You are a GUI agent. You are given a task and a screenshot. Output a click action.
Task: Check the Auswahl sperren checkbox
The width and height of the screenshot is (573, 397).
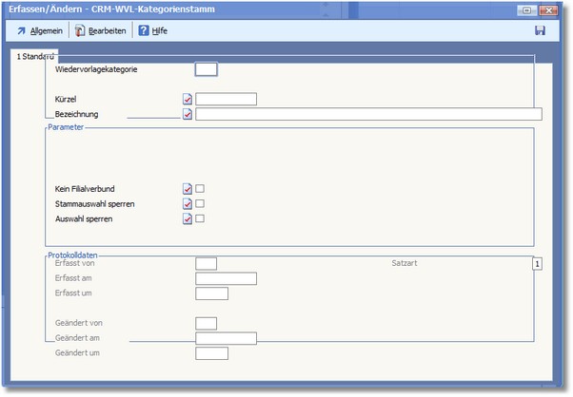pyautogui.click(x=200, y=219)
